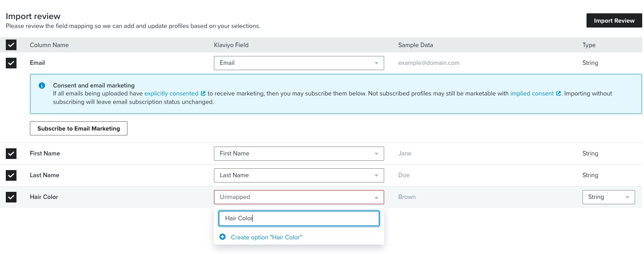The width and height of the screenshot is (644, 254).
Task: Select Create option "Hair Color"
Action: 266,238
